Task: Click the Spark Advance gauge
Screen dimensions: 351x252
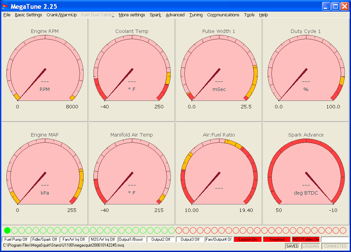Action: pyautogui.click(x=306, y=173)
